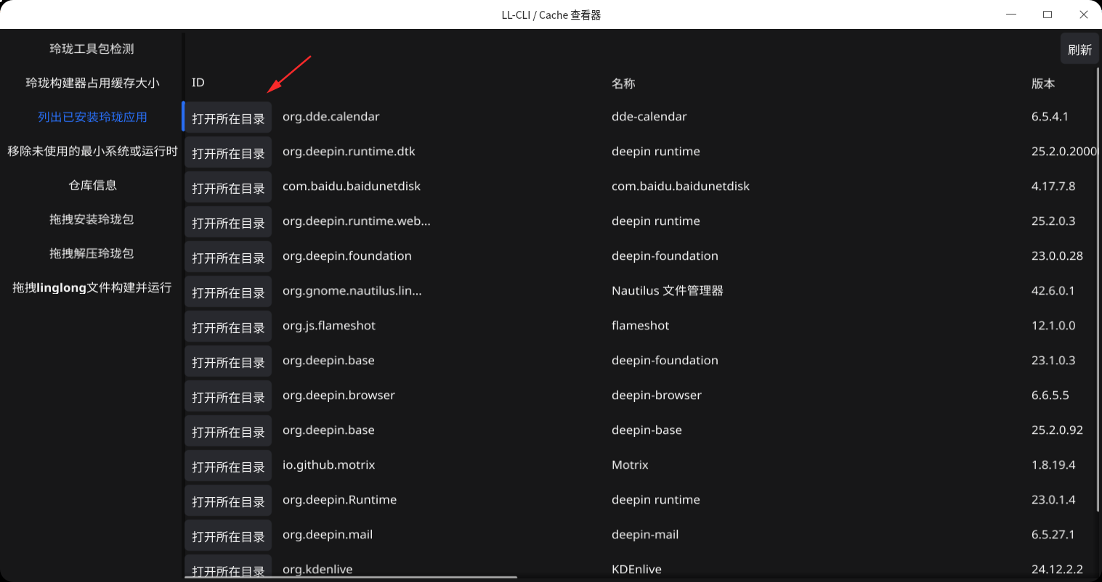The height and width of the screenshot is (582, 1102).
Task: Open directory for org.deepin.base version 25.2.0.92
Action: click(x=228, y=431)
